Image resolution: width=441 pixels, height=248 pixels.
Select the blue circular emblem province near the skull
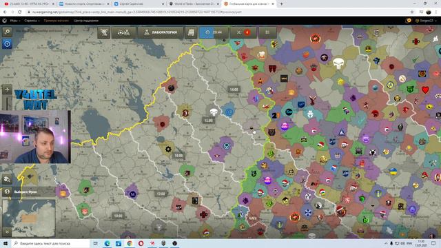pyautogui.click(x=229, y=112)
